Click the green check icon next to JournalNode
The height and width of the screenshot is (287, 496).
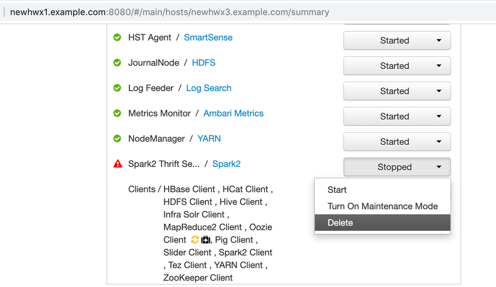coord(117,63)
